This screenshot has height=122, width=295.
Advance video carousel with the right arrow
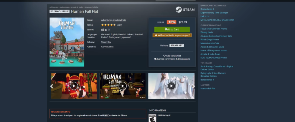tap(194, 86)
